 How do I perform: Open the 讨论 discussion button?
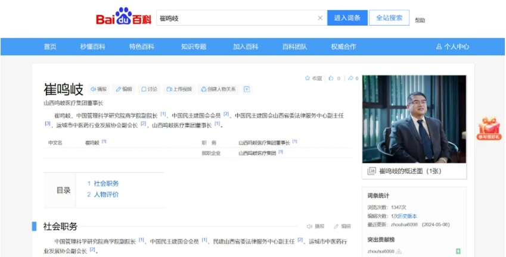click(149, 89)
